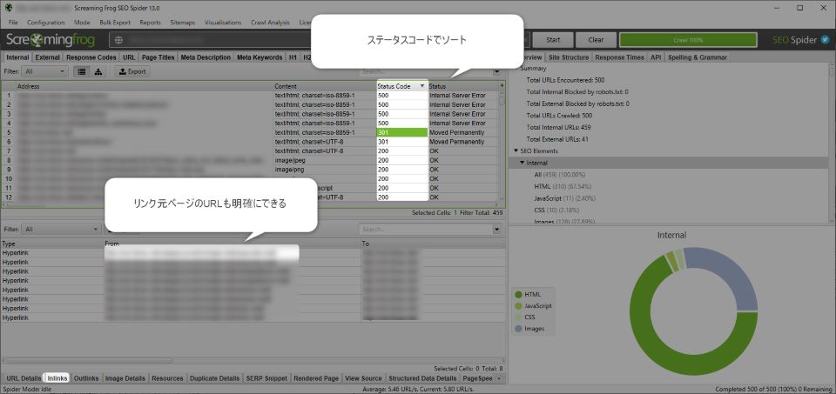
Task: Open the Reports menu
Action: (151, 23)
